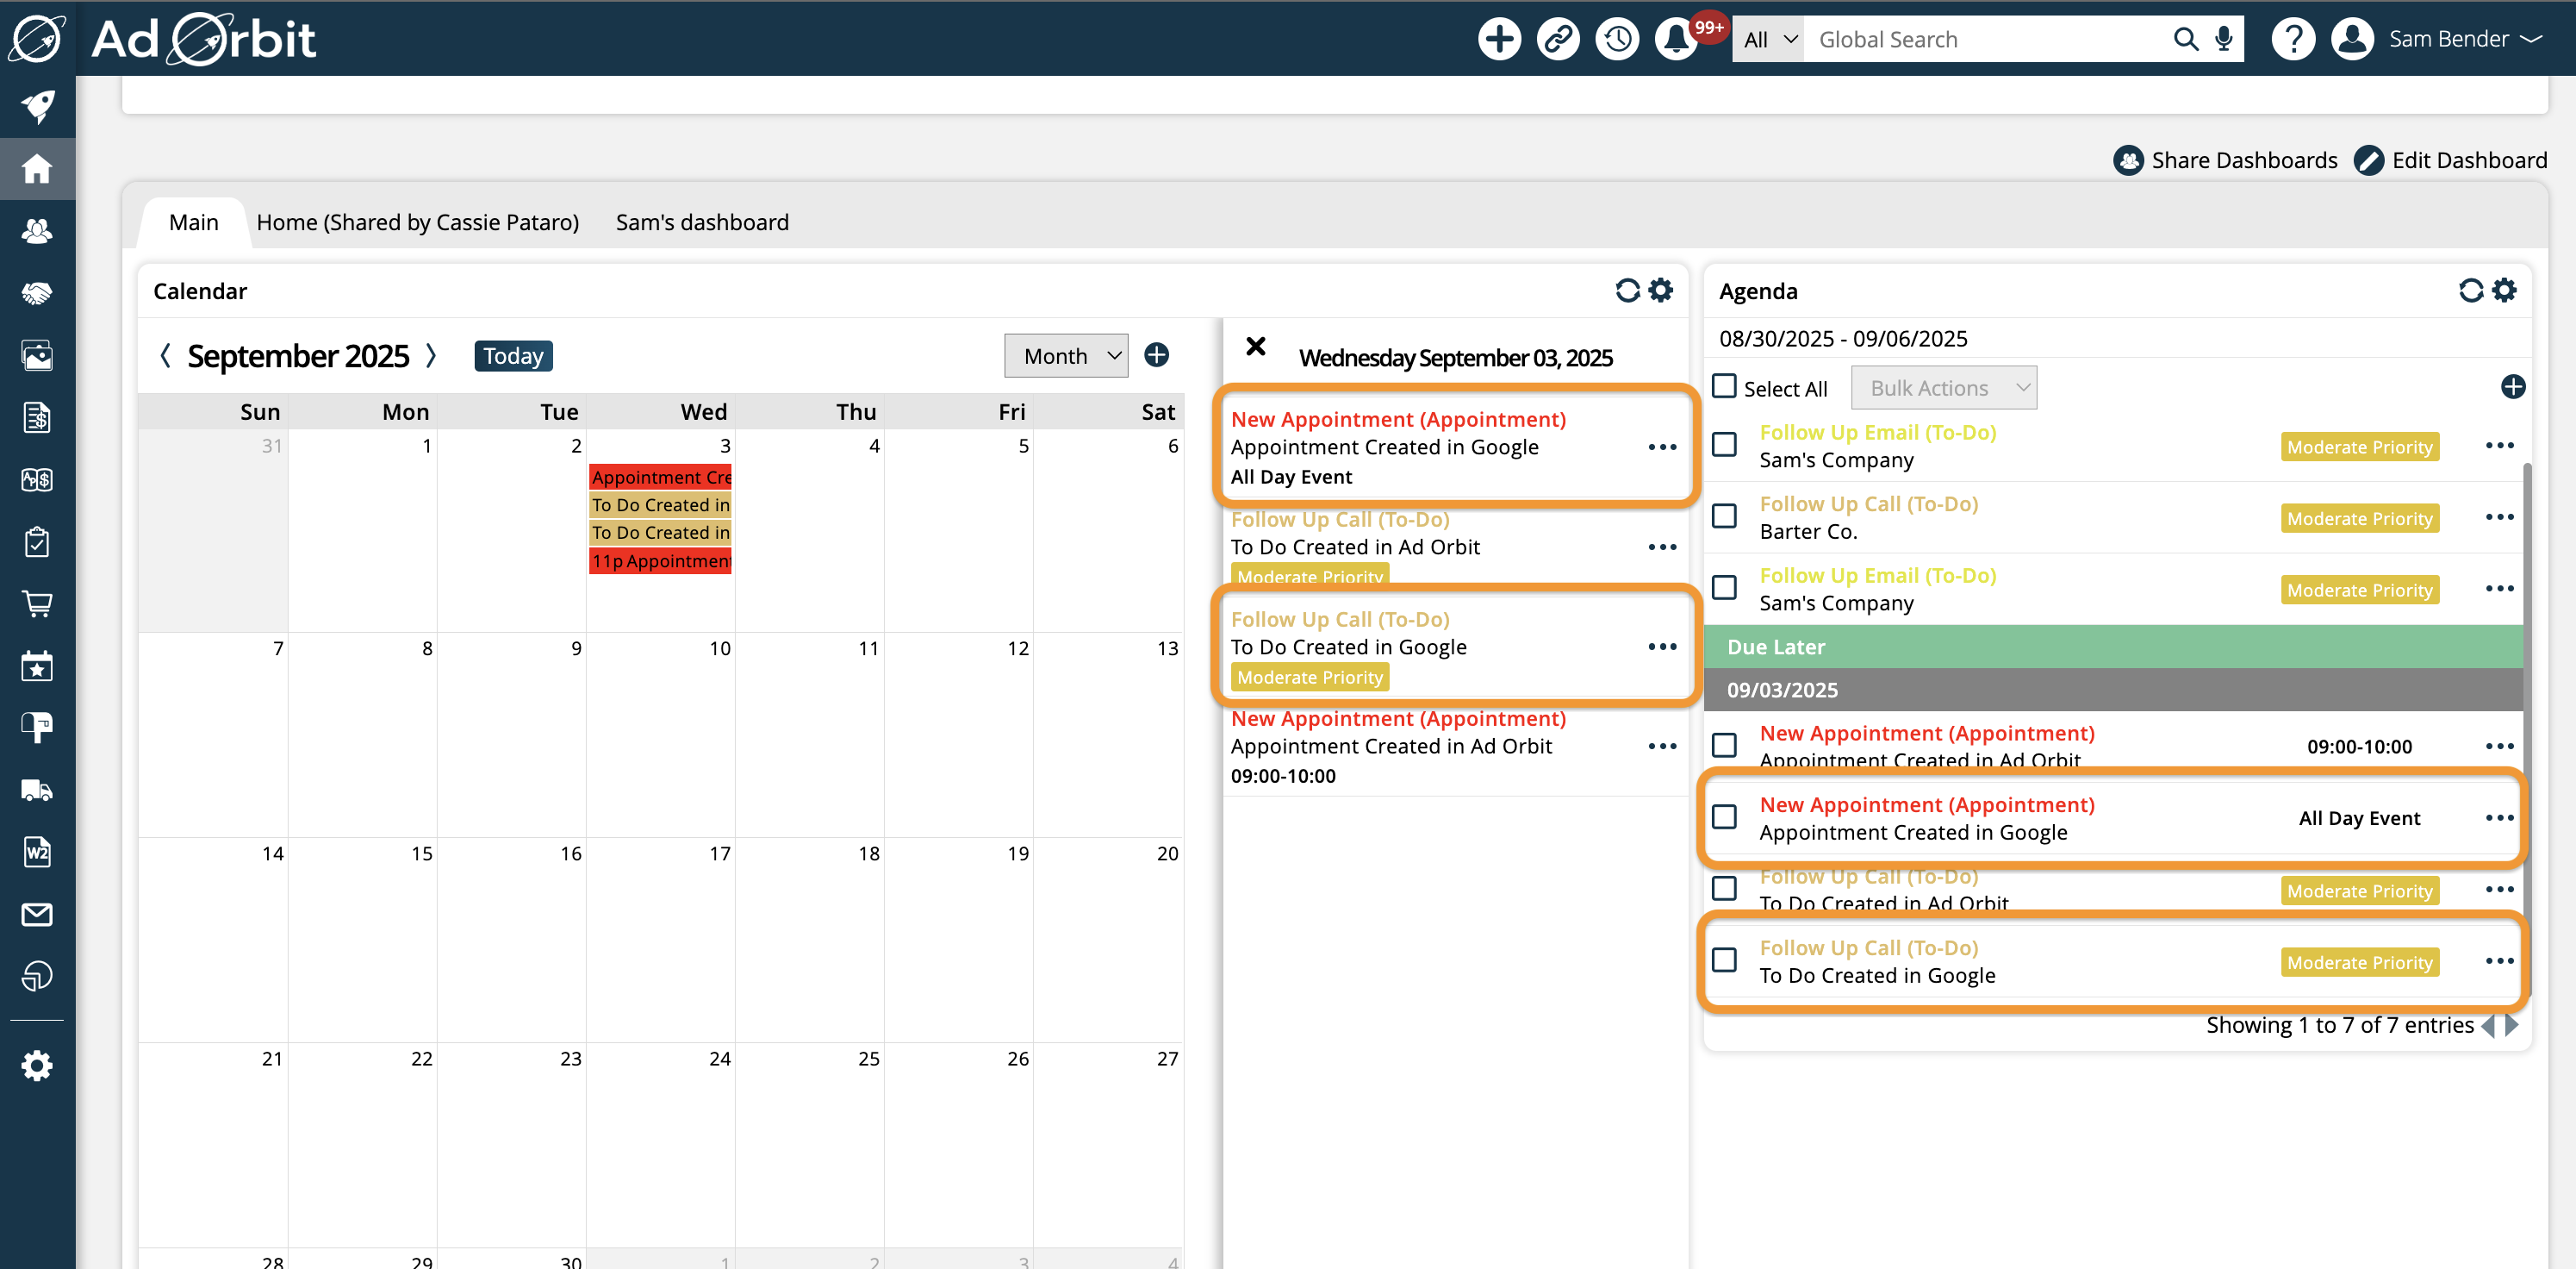2576x1269 pixels.
Task: Click inside the Global Search field
Action: click(x=1990, y=38)
